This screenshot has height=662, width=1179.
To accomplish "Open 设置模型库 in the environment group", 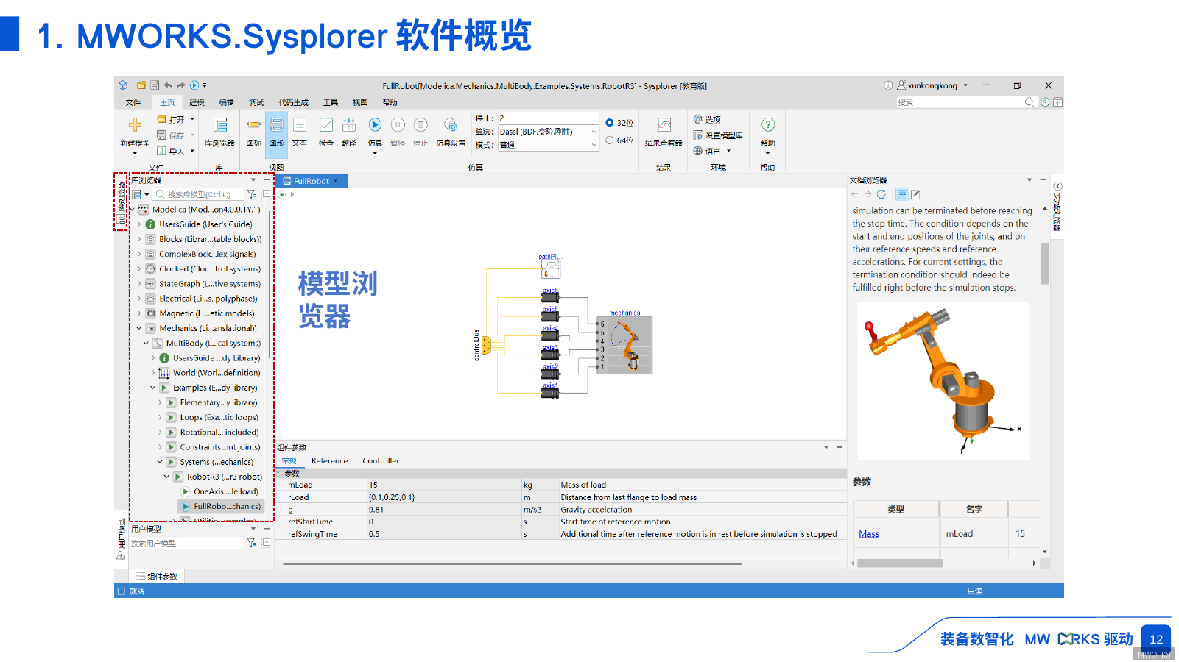I will (x=720, y=135).
